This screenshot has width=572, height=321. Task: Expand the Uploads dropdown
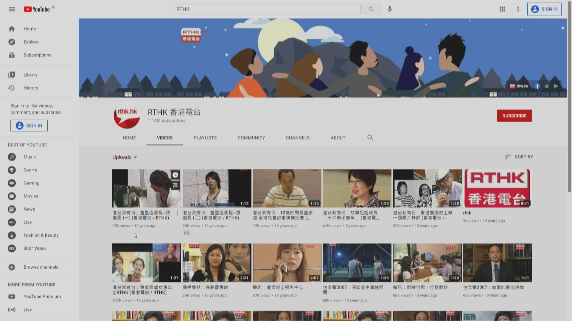pyautogui.click(x=125, y=157)
